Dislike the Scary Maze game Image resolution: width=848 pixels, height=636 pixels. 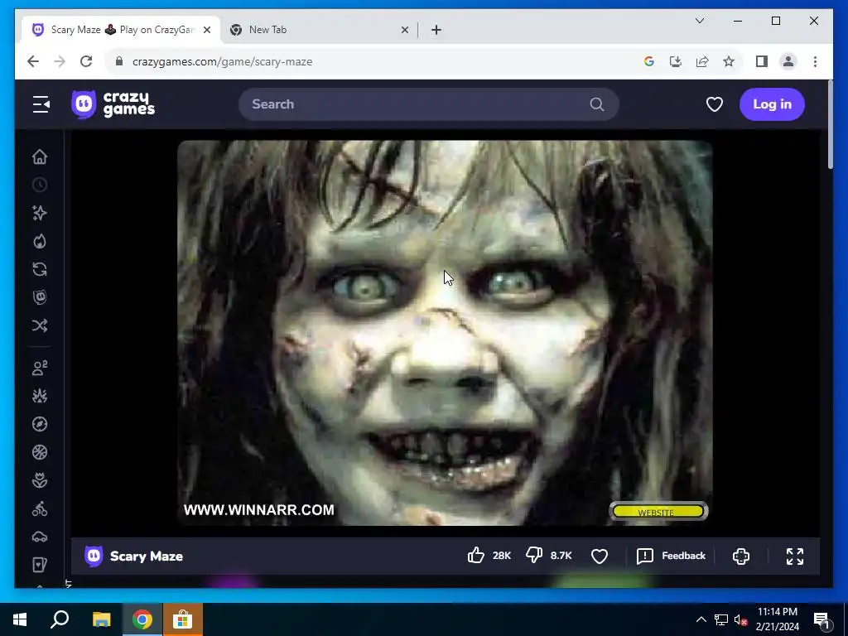click(x=534, y=556)
